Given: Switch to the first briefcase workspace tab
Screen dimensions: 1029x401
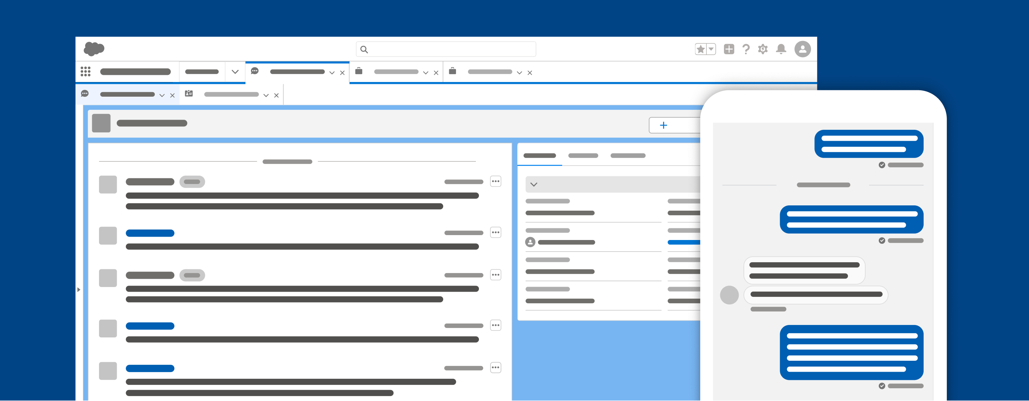Looking at the screenshot, I should [396, 72].
